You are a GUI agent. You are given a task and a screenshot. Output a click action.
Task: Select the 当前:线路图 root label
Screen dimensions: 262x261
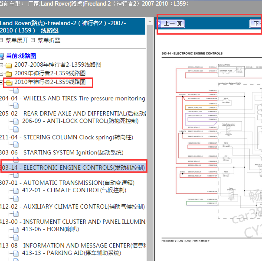click(21, 56)
